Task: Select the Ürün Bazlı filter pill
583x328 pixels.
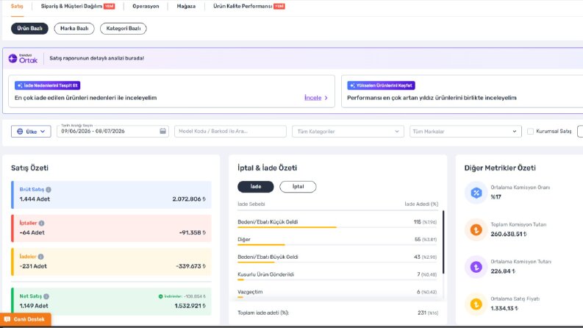Action: [29, 28]
